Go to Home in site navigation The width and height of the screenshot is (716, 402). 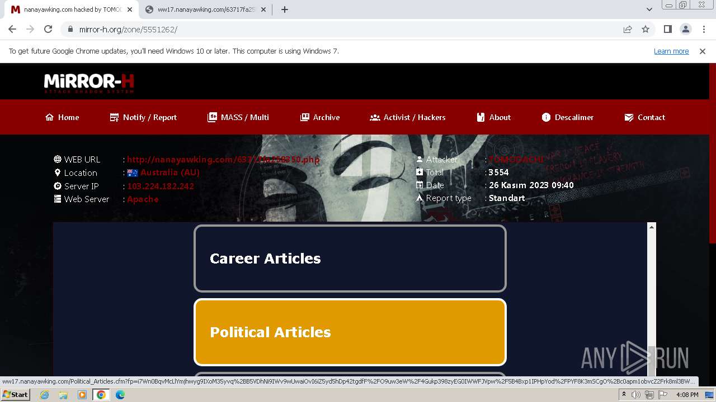[62, 117]
